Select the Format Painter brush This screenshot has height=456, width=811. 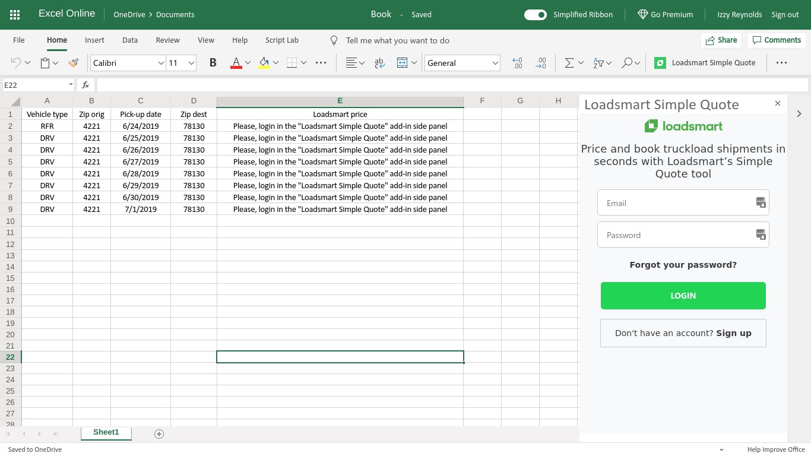[74, 63]
